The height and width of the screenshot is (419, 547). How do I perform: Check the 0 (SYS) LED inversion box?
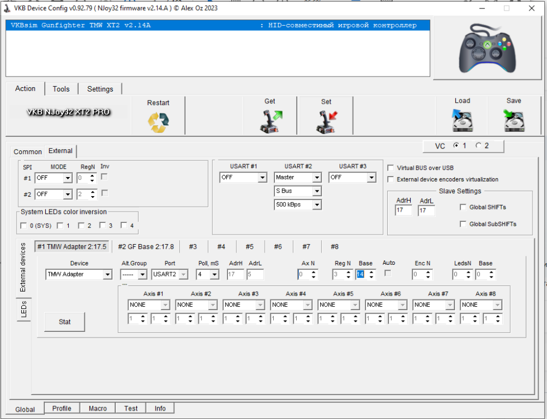pos(23,226)
